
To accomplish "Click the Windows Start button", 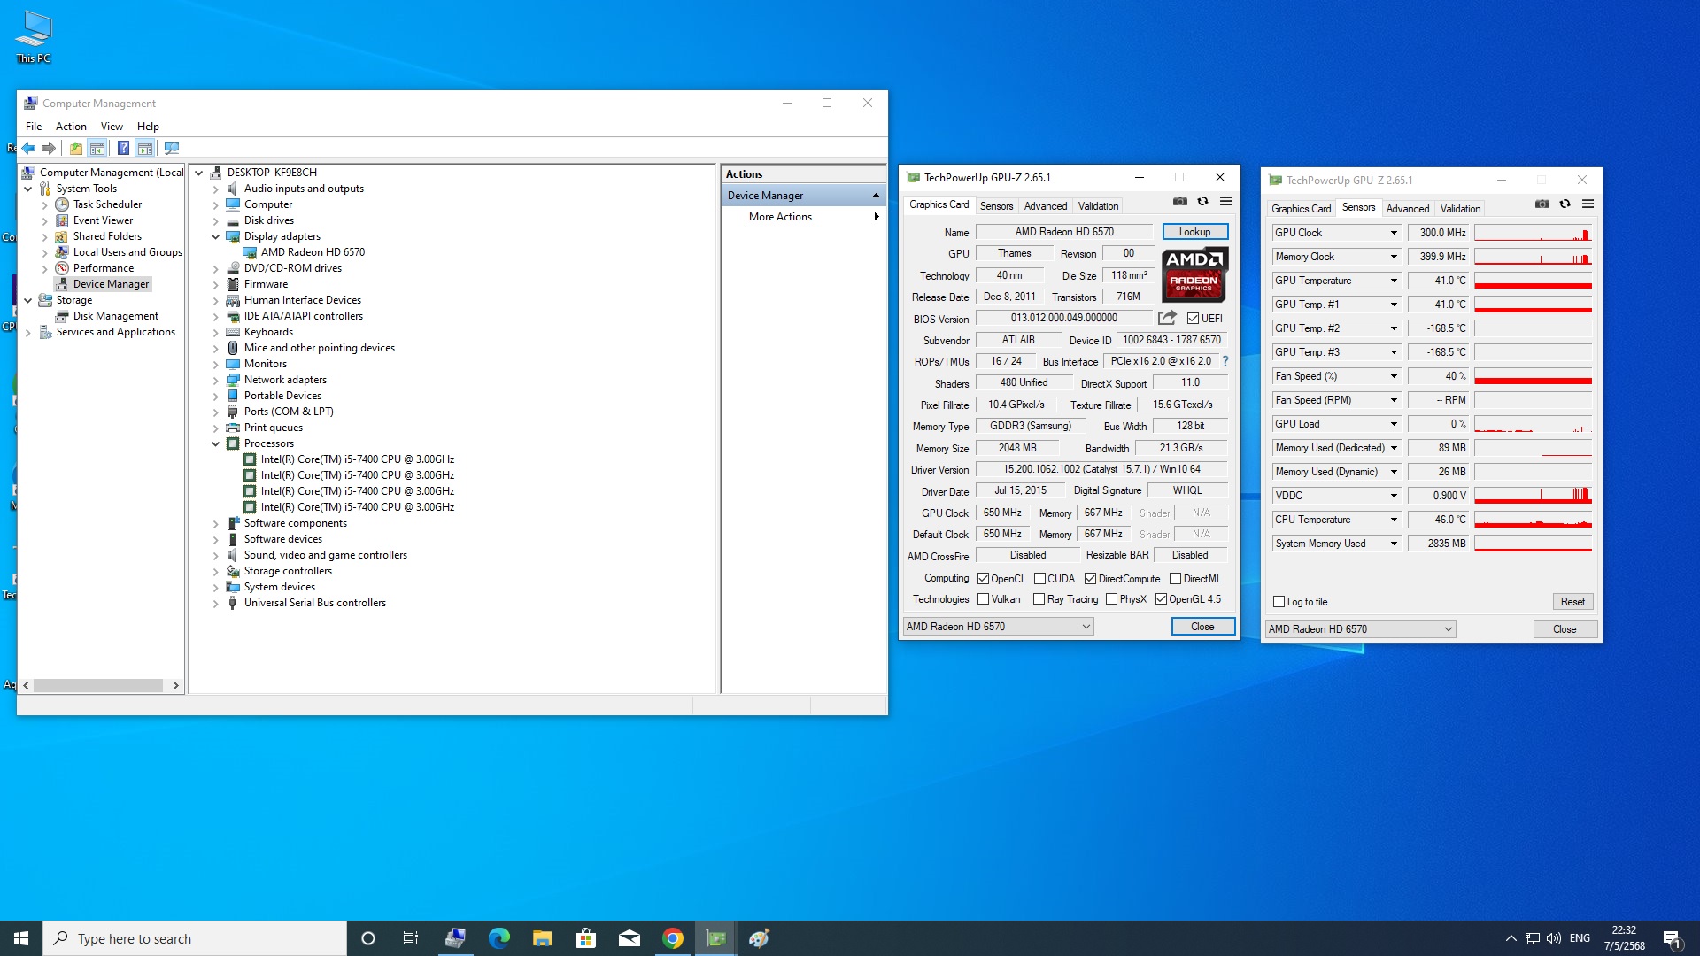I will [x=21, y=938].
